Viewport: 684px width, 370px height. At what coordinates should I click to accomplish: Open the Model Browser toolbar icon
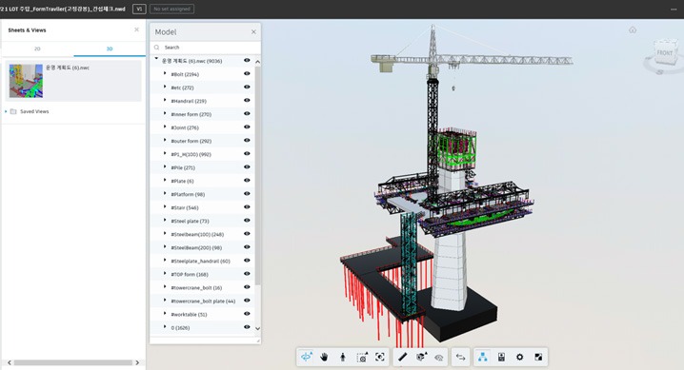[x=482, y=357]
